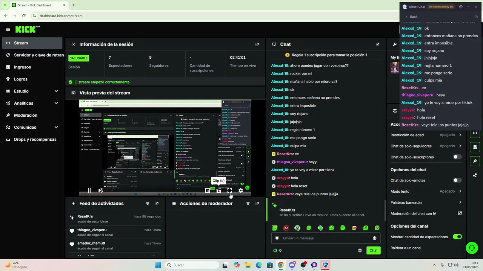
Task: Open the hamburger menu beside the KICK logo
Action: click(x=8, y=29)
